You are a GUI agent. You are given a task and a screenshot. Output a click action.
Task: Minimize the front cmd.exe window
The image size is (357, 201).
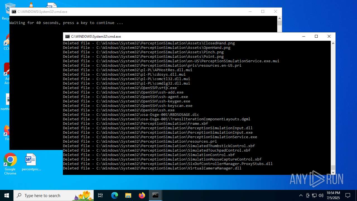[x=303, y=37]
